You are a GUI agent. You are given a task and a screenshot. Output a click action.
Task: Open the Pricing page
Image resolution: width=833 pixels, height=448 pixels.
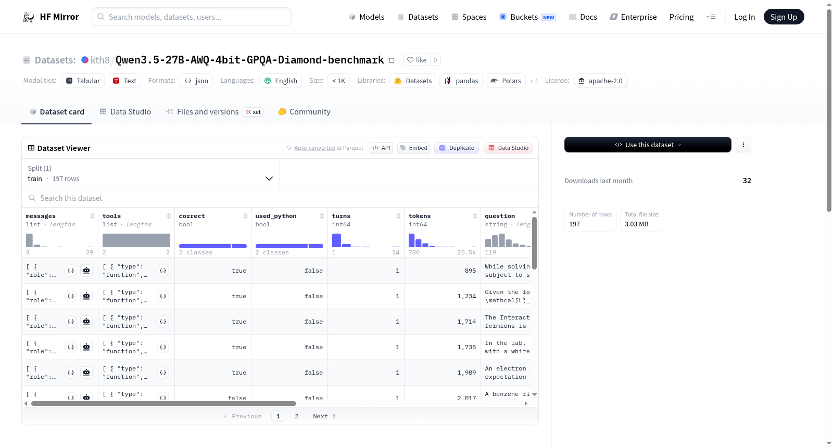coord(681,17)
